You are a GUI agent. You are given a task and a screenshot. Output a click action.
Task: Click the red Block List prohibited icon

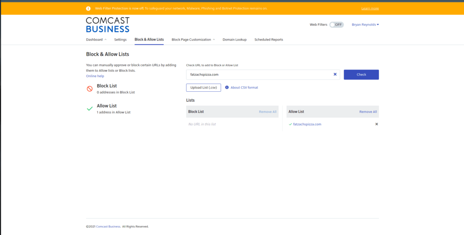pos(90,89)
